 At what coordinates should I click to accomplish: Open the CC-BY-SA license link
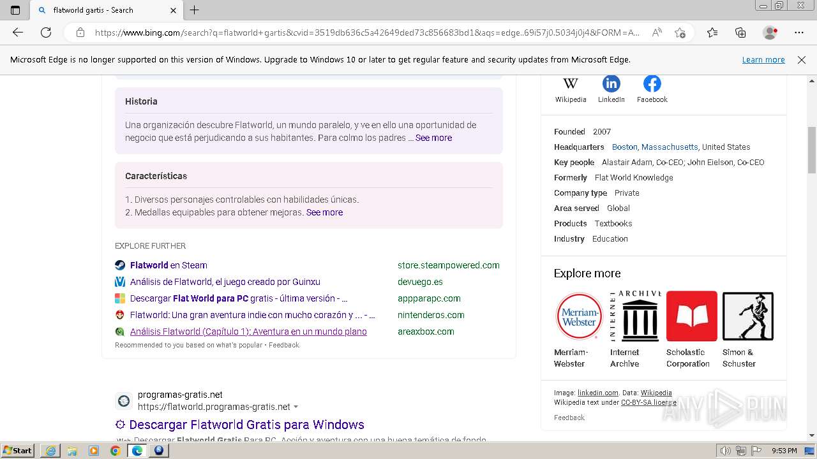point(648,402)
